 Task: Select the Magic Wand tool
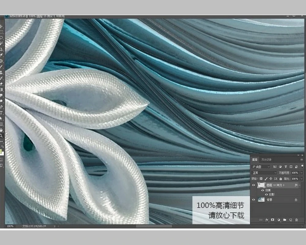point(2,43)
